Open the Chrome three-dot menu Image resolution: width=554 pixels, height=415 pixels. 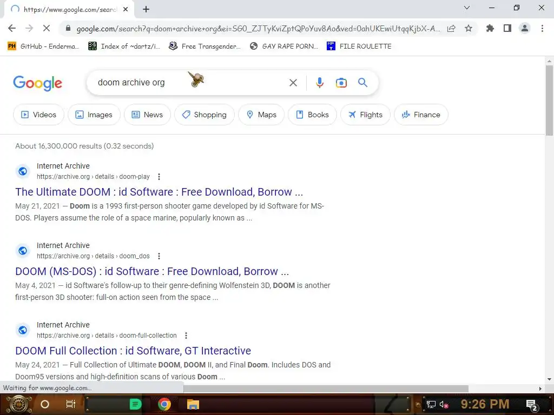click(x=542, y=29)
